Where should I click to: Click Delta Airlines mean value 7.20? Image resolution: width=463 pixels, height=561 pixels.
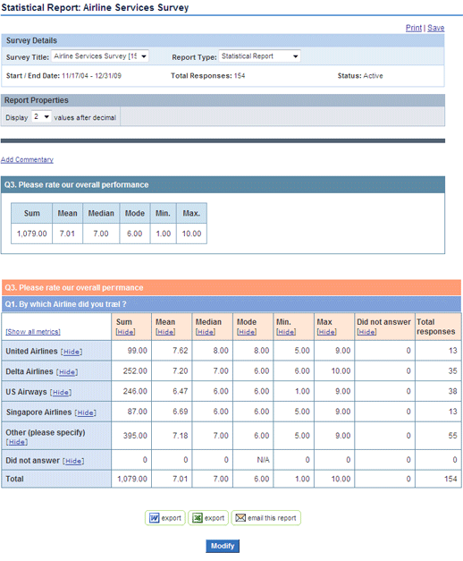coord(181,371)
